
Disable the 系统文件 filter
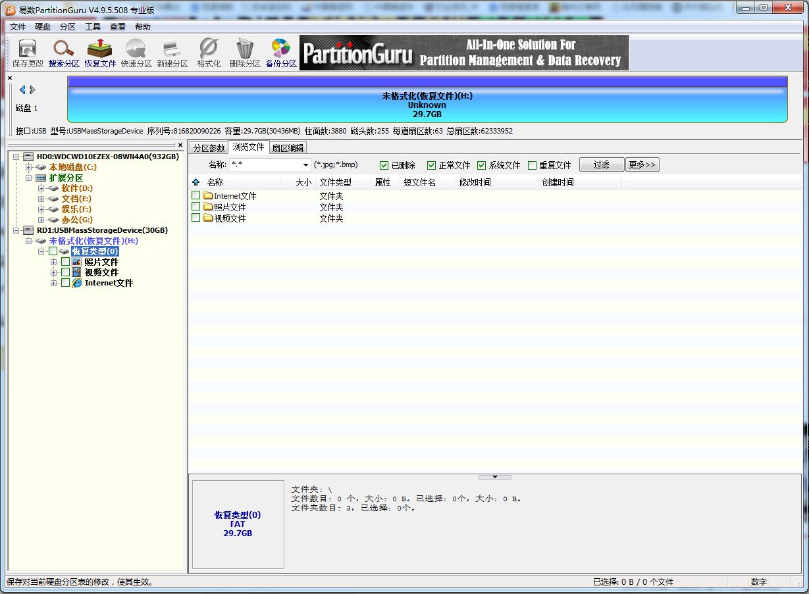click(x=481, y=164)
